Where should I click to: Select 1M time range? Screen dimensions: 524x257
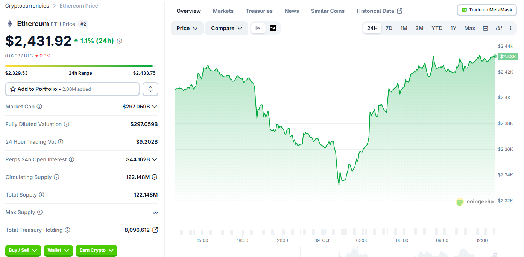click(404, 28)
